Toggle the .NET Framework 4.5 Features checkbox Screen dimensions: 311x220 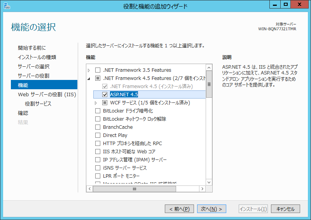click(98, 78)
